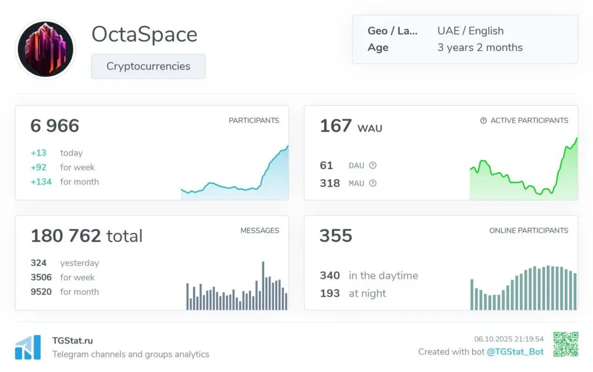Open the @TGStat_Bot link
This screenshot has height=372, width=593.
click(x=517, y=352)
